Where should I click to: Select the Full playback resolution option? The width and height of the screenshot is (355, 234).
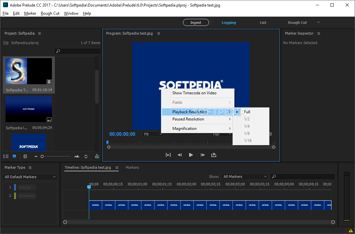point(247,112)
